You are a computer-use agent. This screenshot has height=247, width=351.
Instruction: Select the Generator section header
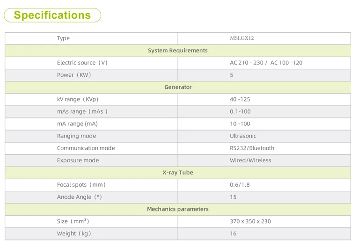(178, 87)
